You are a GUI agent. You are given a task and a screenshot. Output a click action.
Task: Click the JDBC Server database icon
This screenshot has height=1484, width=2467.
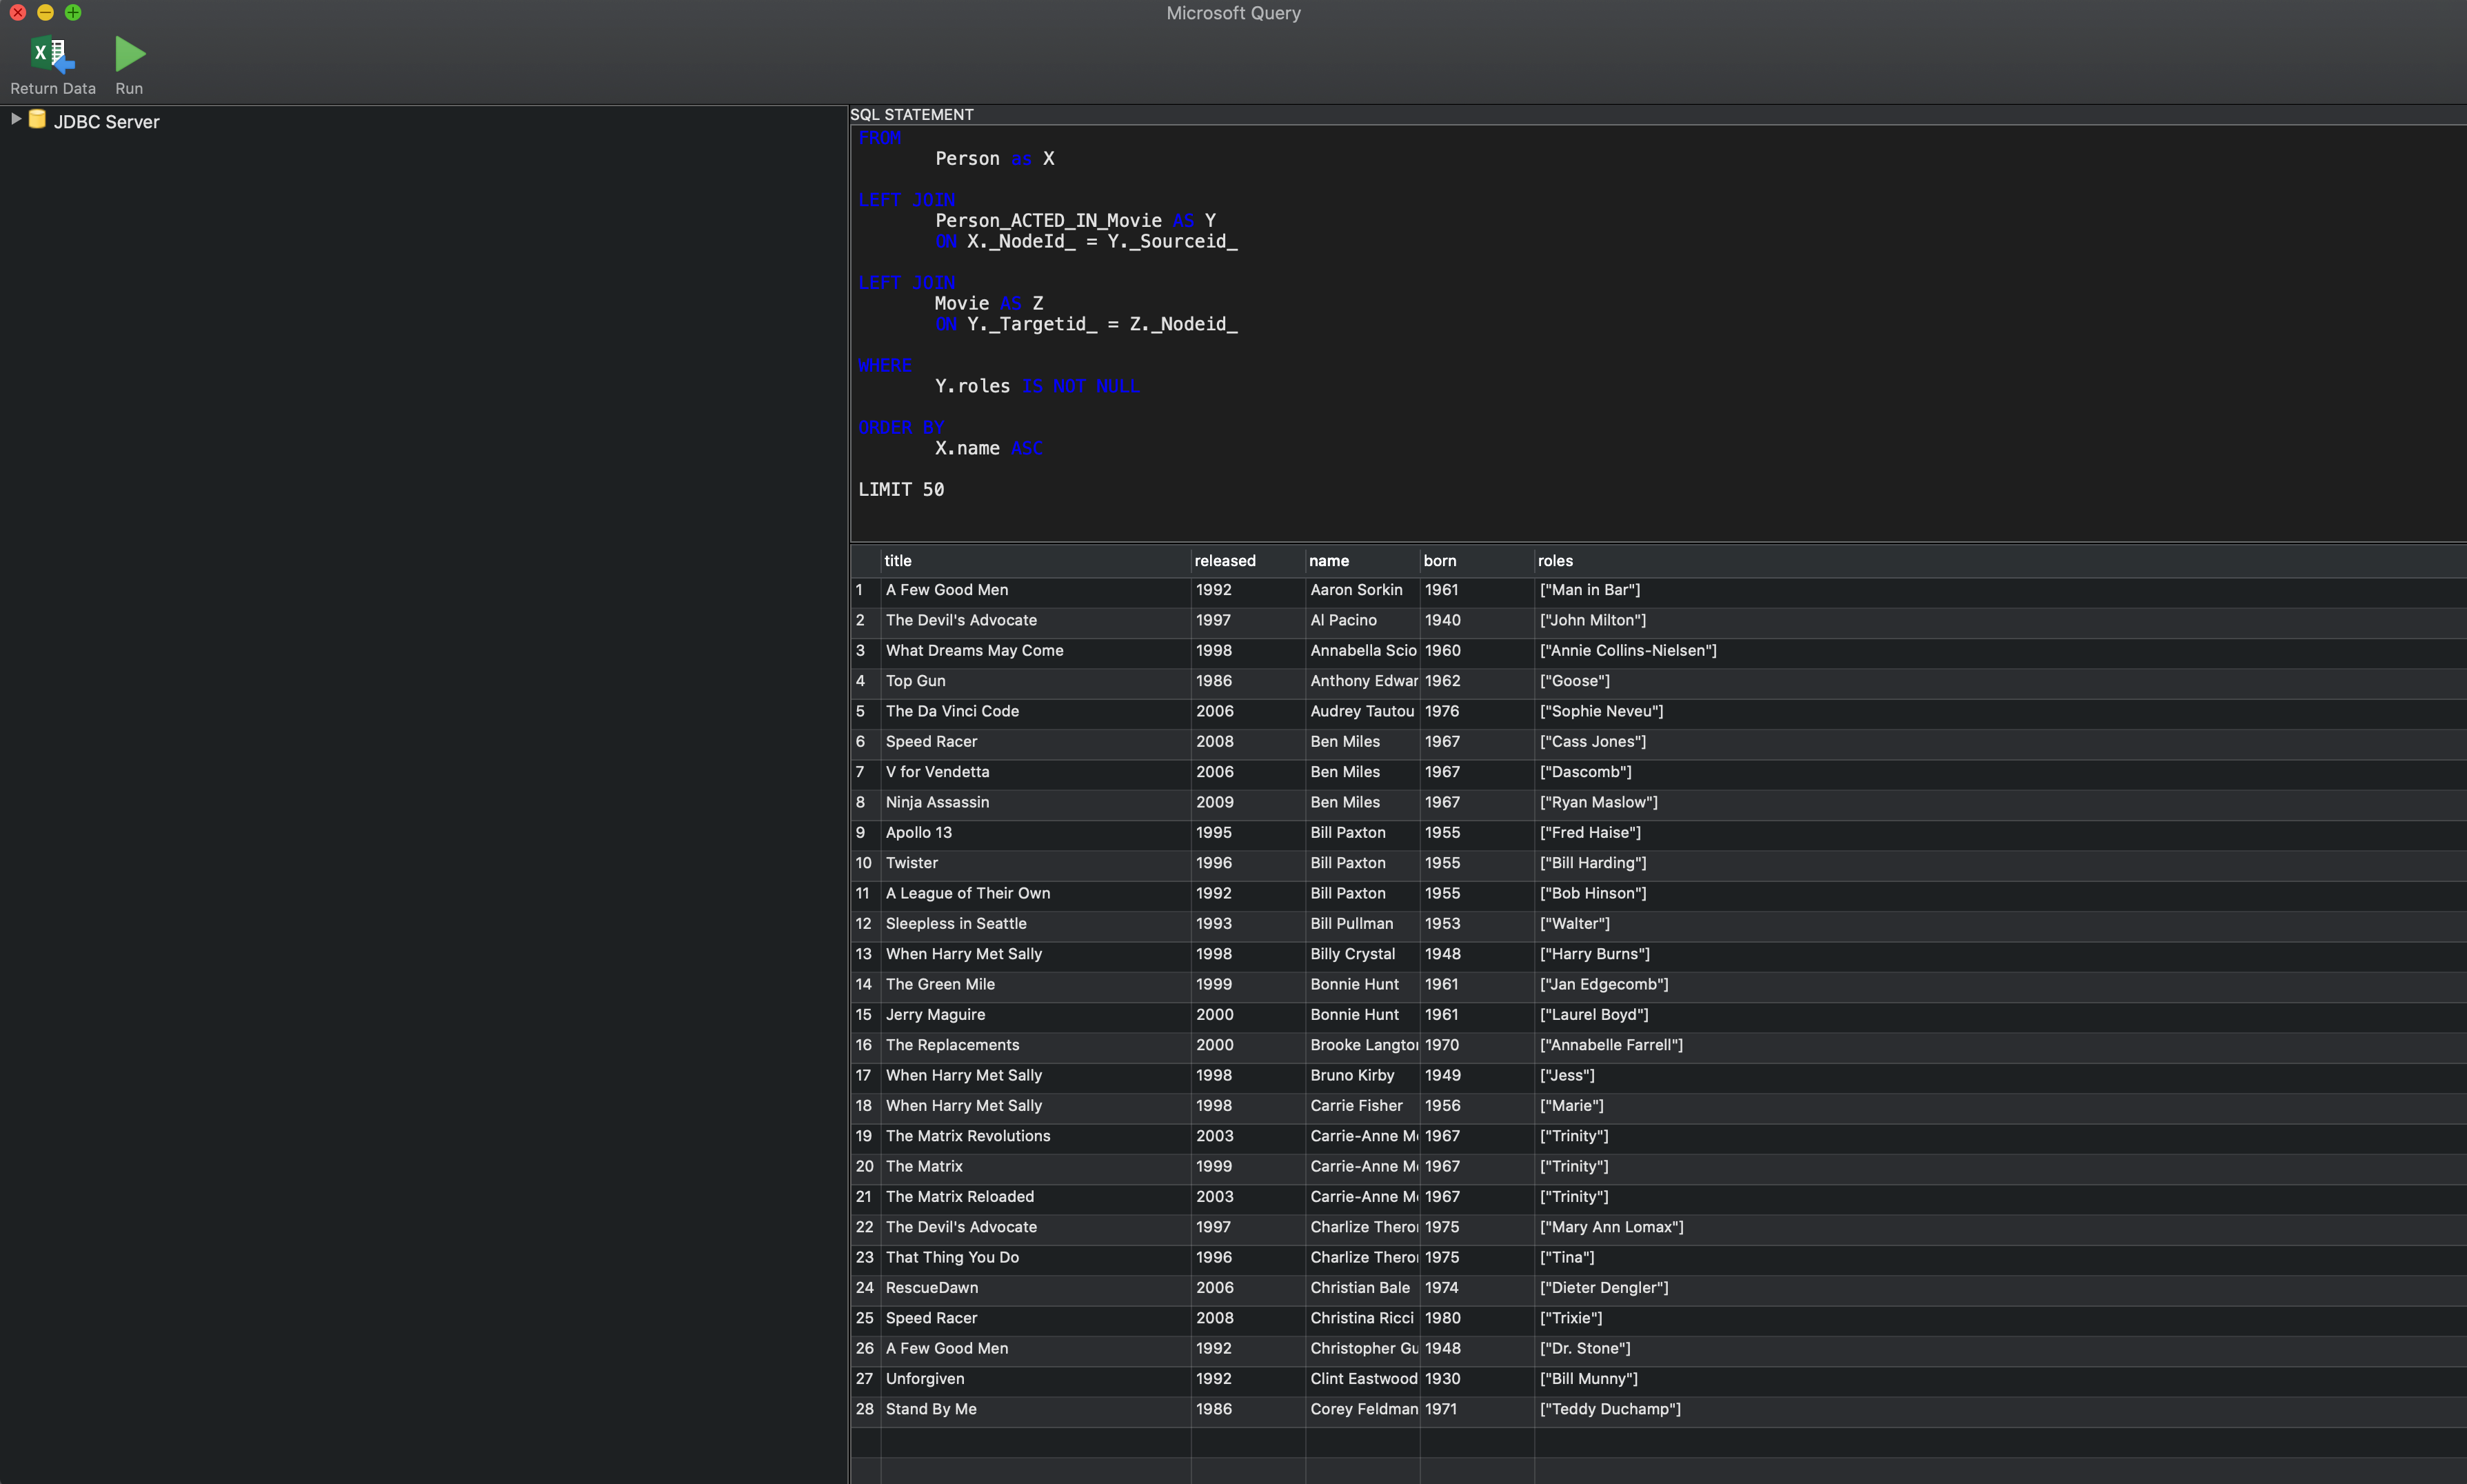click(x=37, y=120)
